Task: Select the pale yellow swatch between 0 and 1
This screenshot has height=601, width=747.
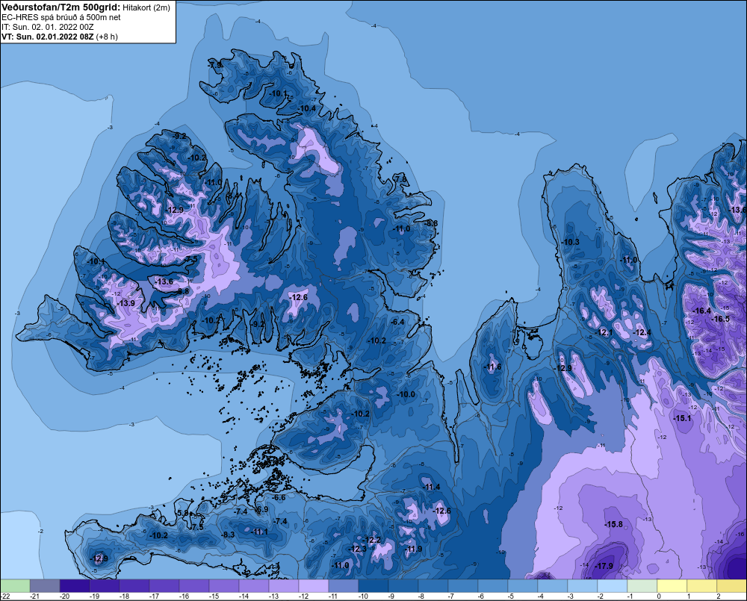Action: (672, 586)
